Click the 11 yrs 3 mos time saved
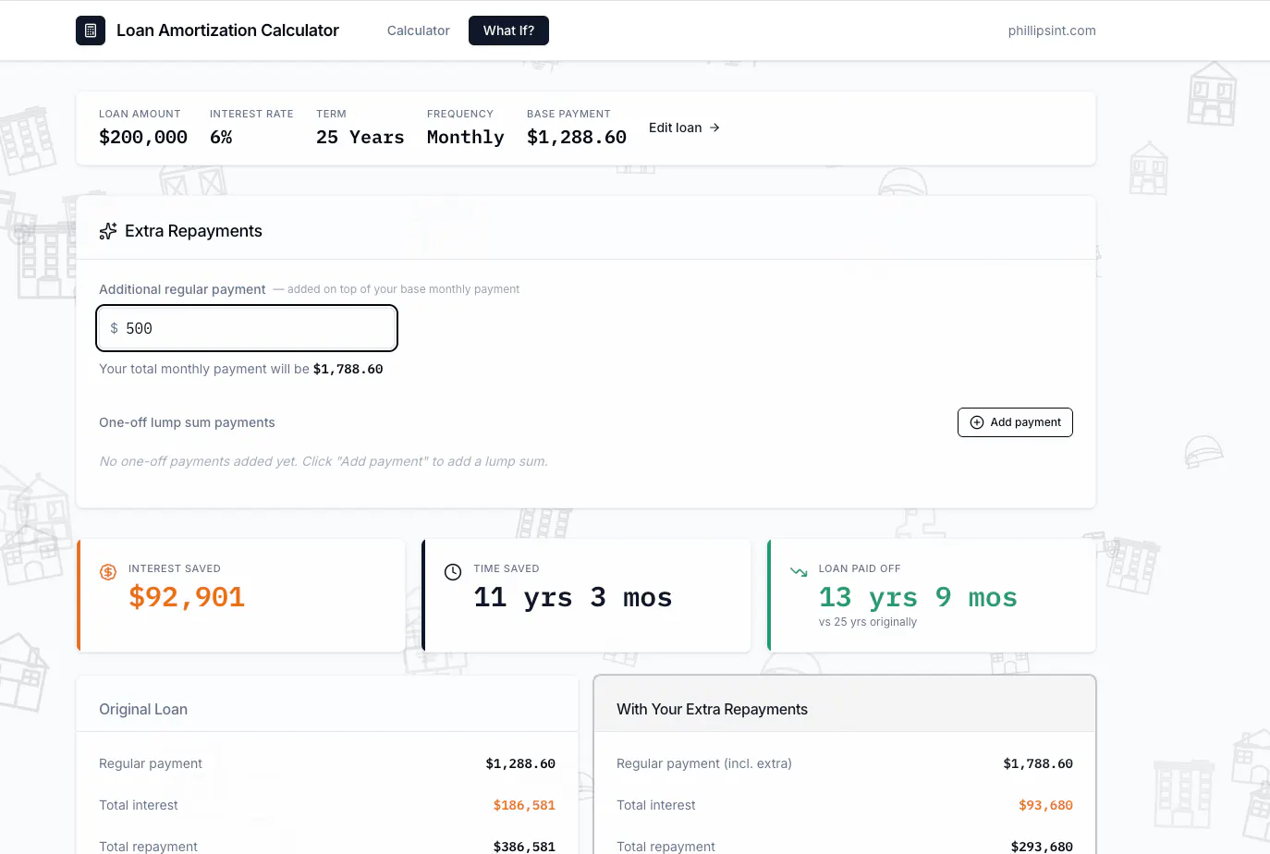 (573, 598)
